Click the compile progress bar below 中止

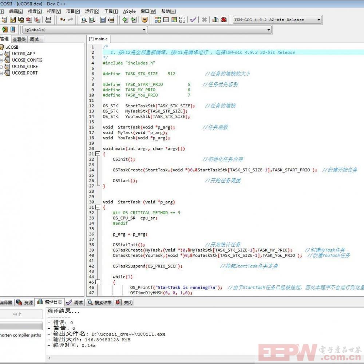coord(21,326)
